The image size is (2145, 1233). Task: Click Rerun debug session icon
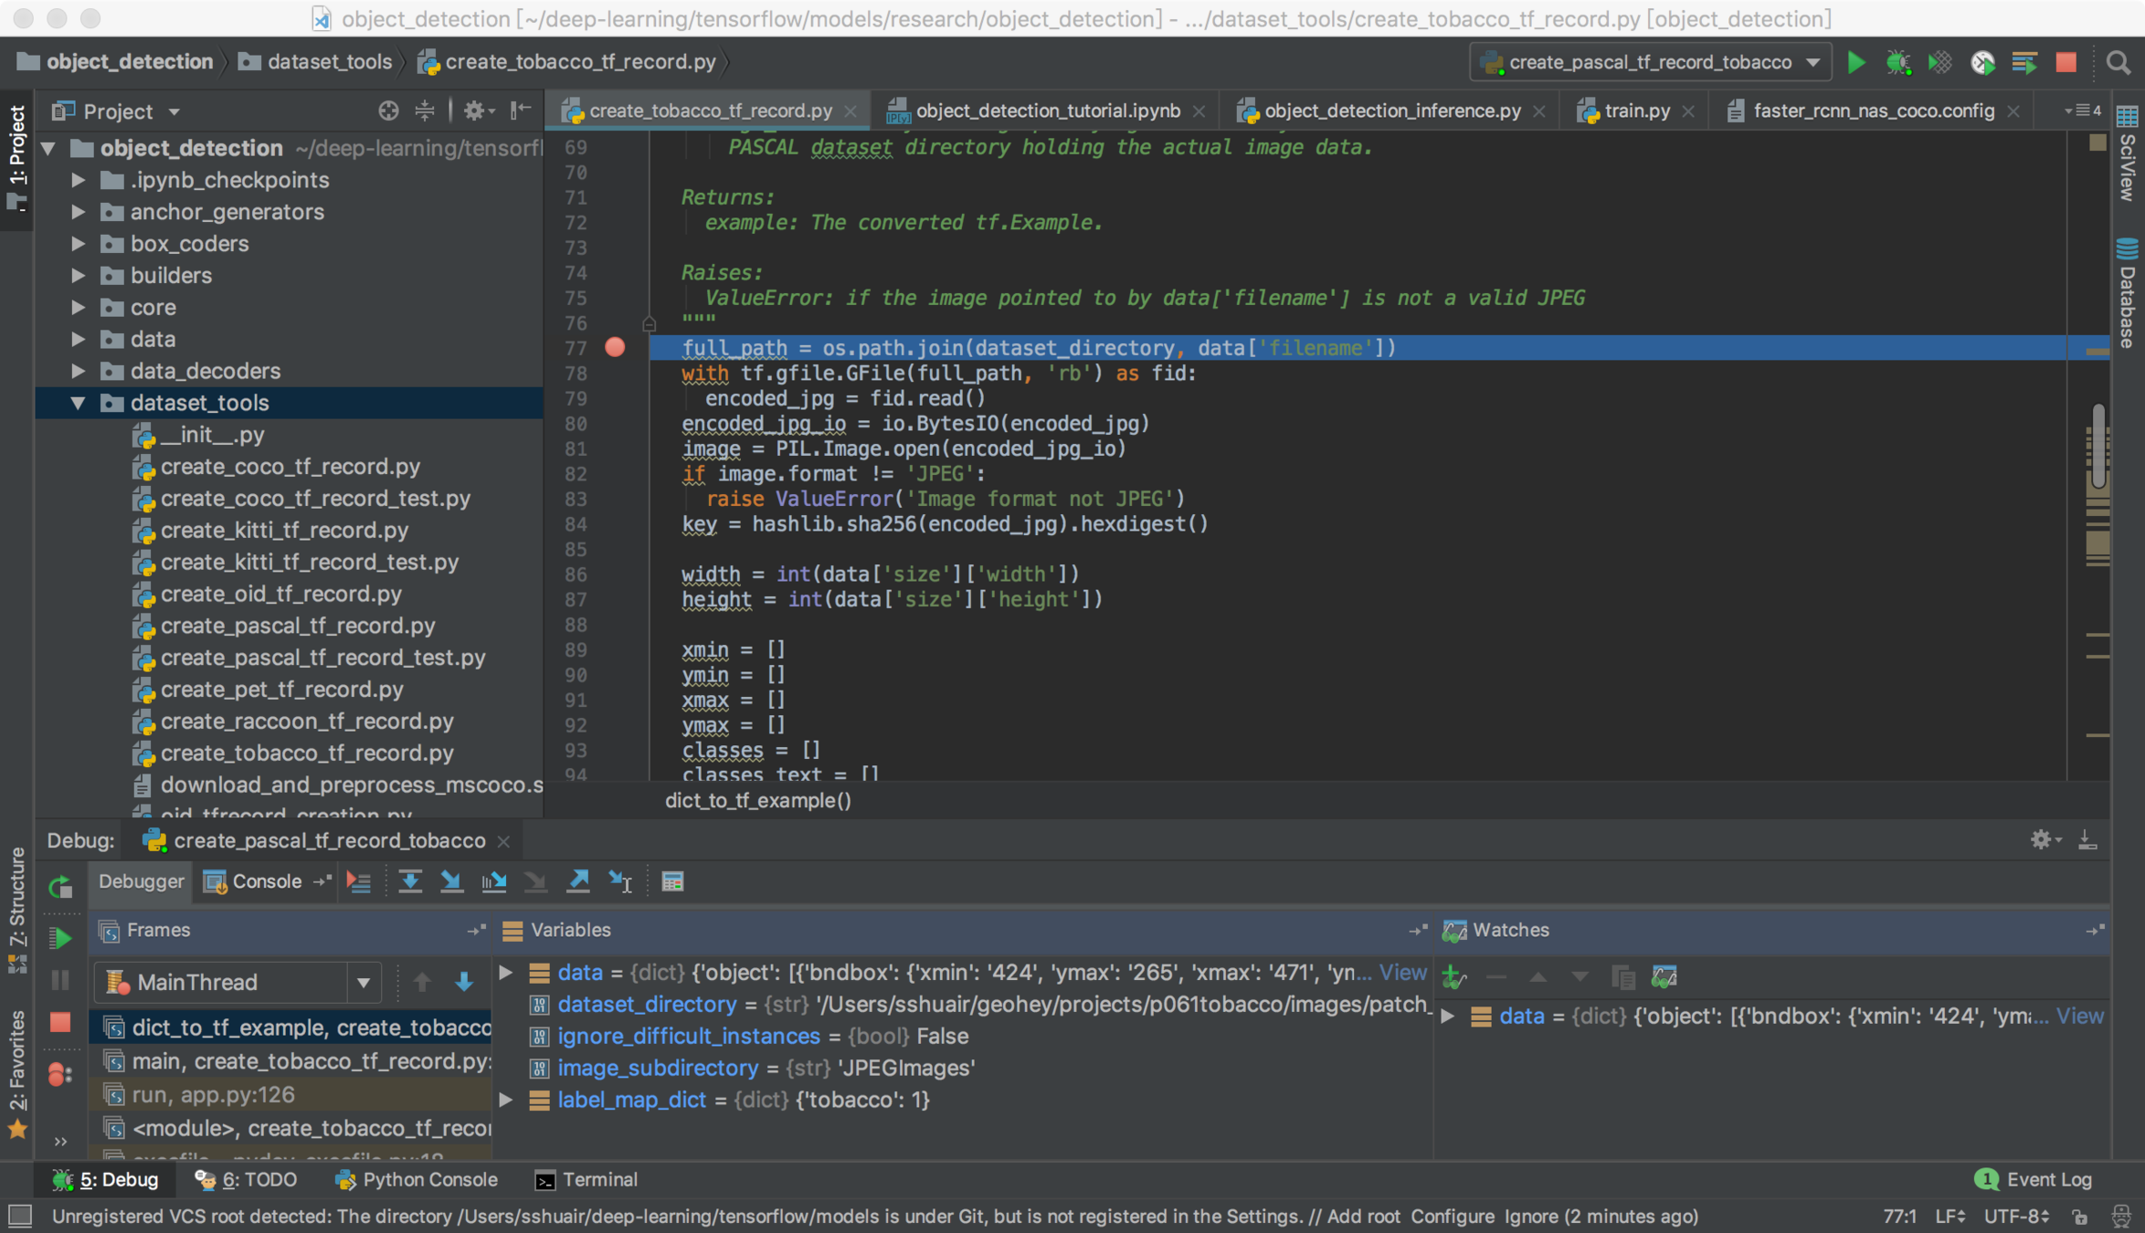point(60,886)
